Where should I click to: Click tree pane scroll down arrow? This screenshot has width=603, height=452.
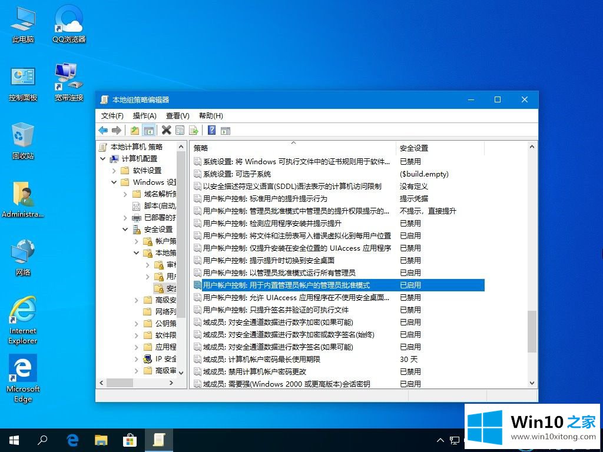181,372
